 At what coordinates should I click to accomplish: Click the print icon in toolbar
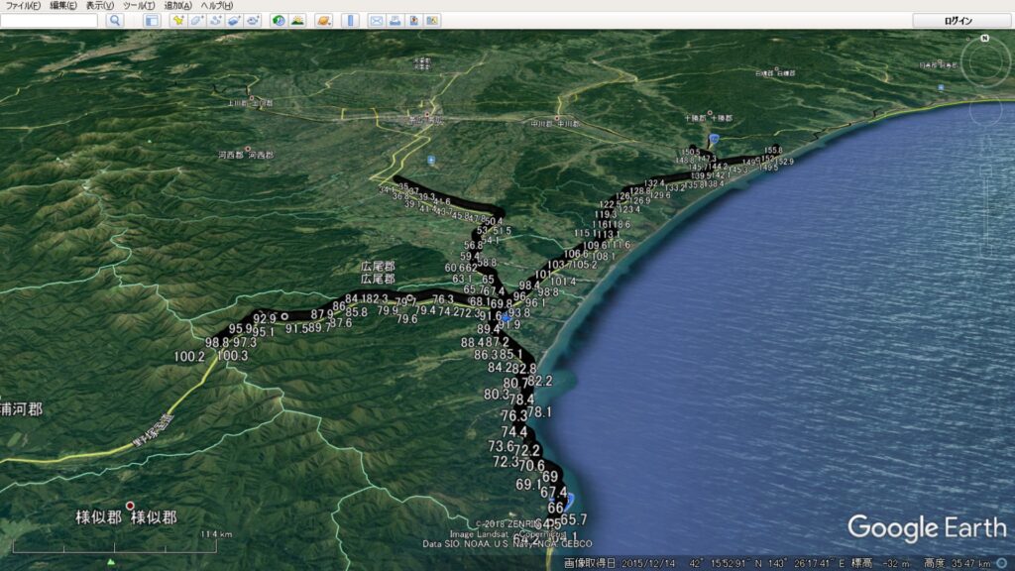click(x=395, y=21)
